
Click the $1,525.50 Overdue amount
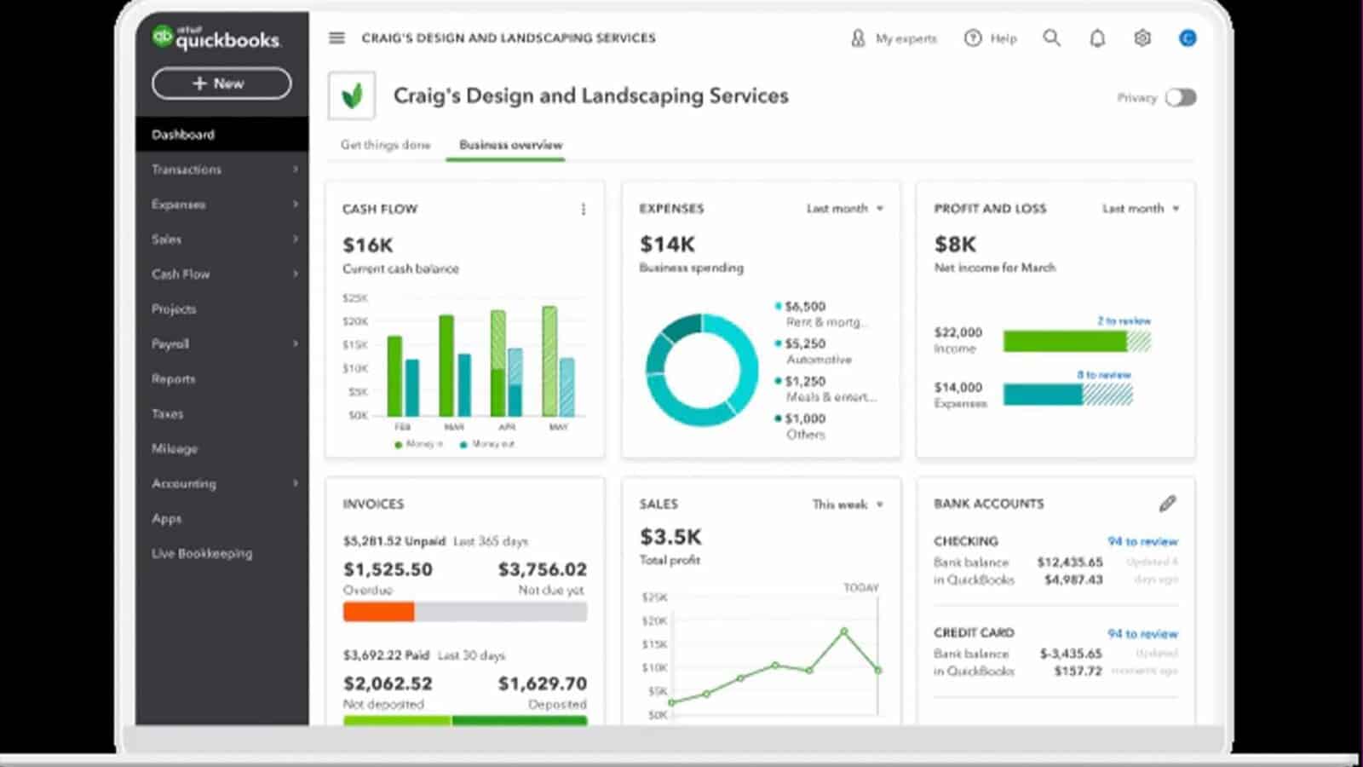pos(388,569)
